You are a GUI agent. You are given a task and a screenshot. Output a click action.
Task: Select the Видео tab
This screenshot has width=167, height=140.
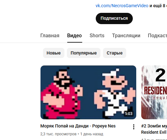click(74, 35)
